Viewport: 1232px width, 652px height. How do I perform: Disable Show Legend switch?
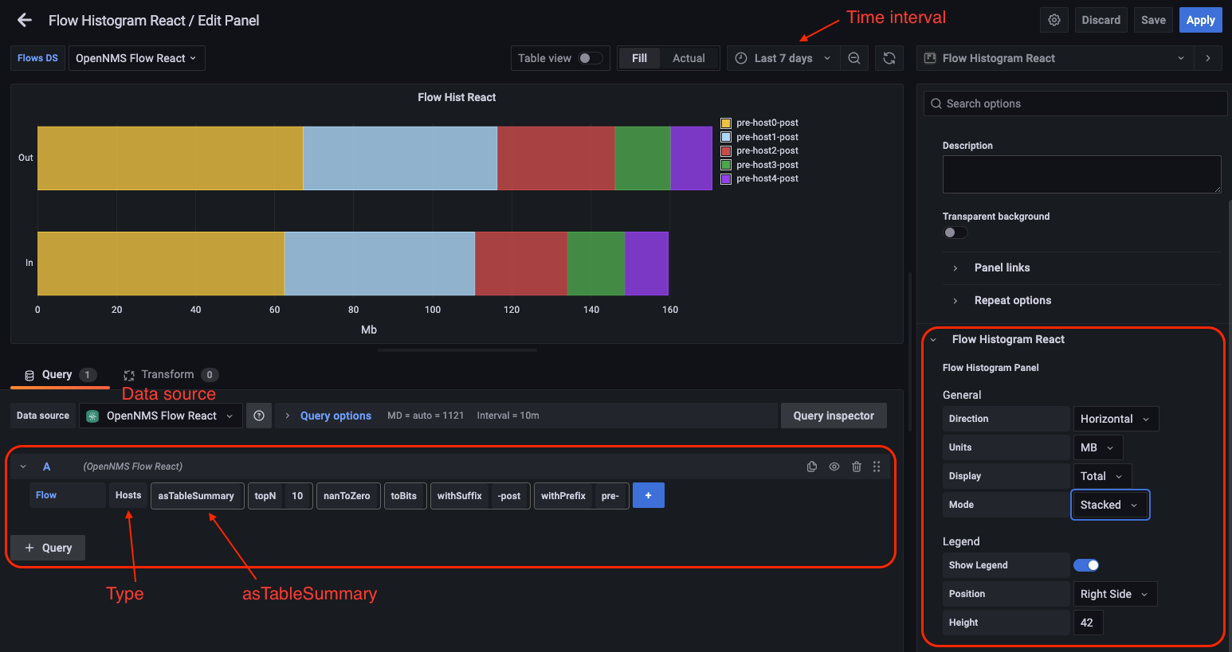[1085, 564]
